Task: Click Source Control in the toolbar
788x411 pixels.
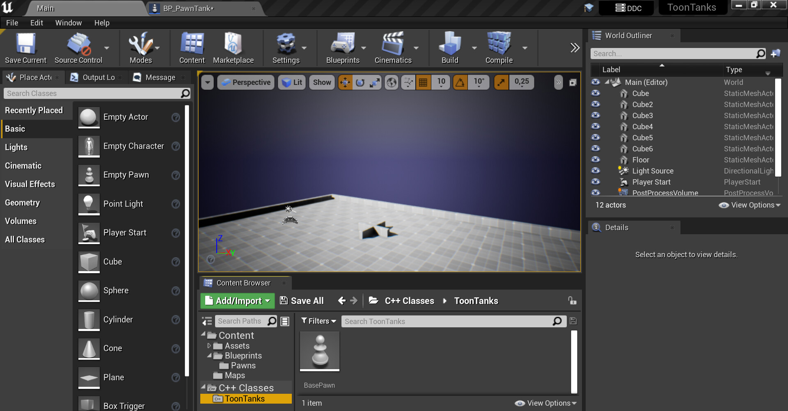Action: 78,47
